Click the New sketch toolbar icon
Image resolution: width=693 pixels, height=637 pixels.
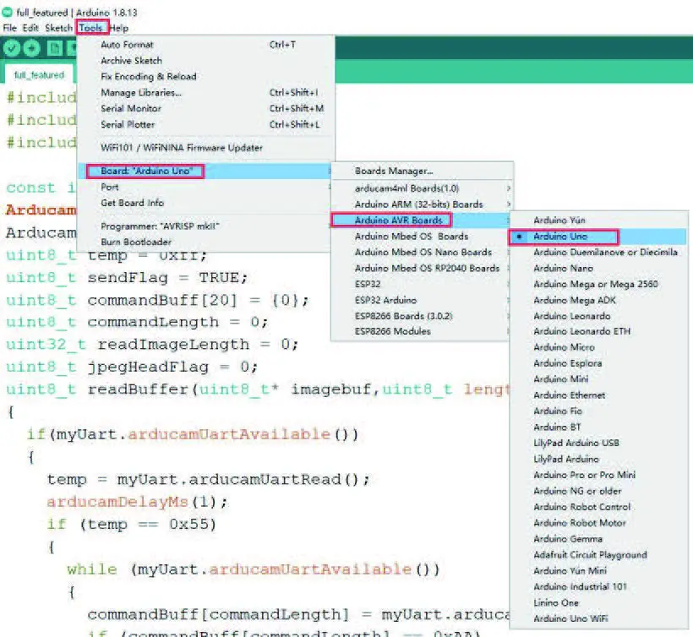55,48
